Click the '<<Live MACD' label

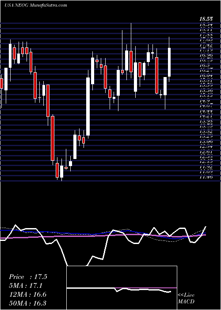tap(186, 298)
